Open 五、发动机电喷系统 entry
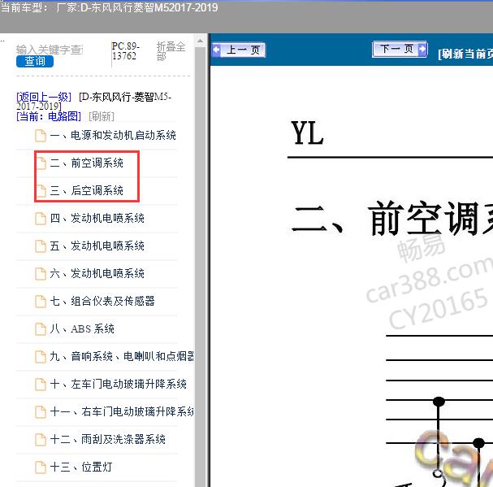Image resolution: width=493 pixels, height=487 pixels. (x=97, y=246)
